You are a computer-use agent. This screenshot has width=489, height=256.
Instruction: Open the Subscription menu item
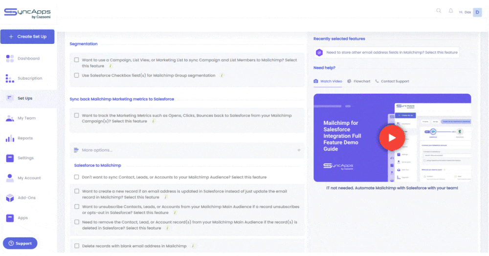click(30, 79)
